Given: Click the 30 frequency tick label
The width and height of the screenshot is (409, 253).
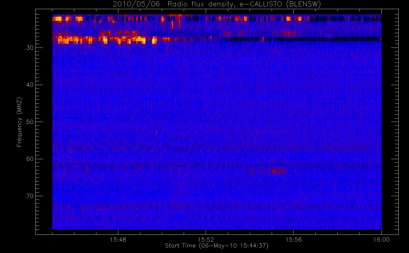Looking at the screenshot, I should coord(30,48).
